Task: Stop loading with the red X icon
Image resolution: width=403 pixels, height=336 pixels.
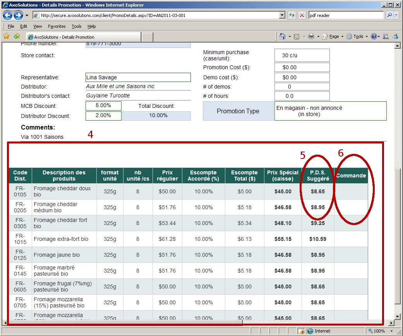Action: click(x=302, y=15)
